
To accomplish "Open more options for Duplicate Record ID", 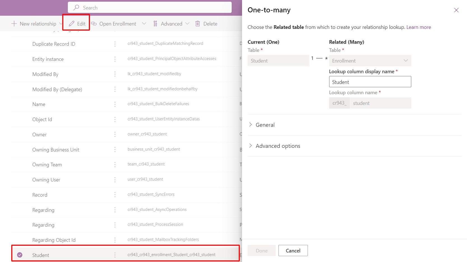I will click(x=115, y=44).
